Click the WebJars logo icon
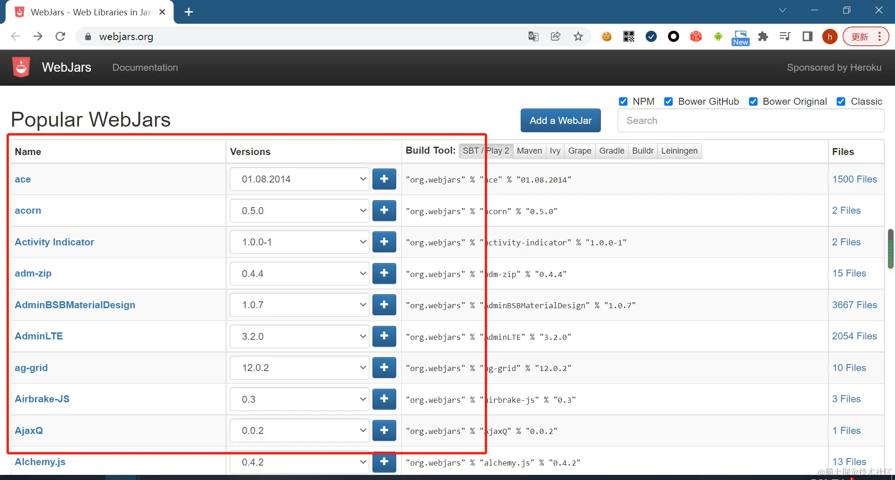Viewport: 895px width, 480px height. coord(21,68)
